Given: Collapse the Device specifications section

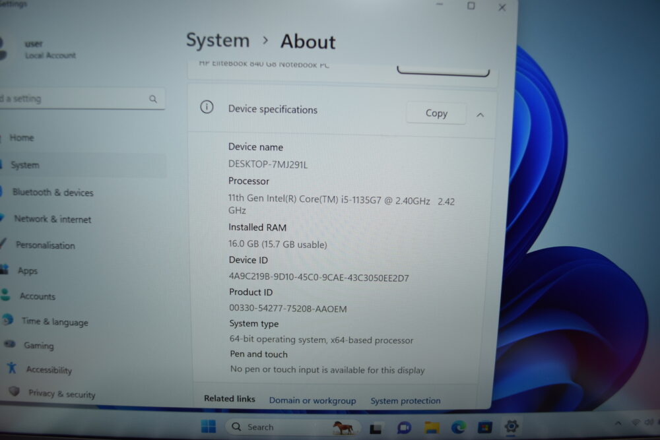Looking at the screenshot, I should click(x=480, y=115).
